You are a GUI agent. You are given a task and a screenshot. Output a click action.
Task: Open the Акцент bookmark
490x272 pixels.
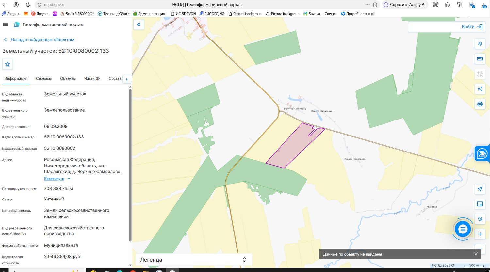[10, 14]
